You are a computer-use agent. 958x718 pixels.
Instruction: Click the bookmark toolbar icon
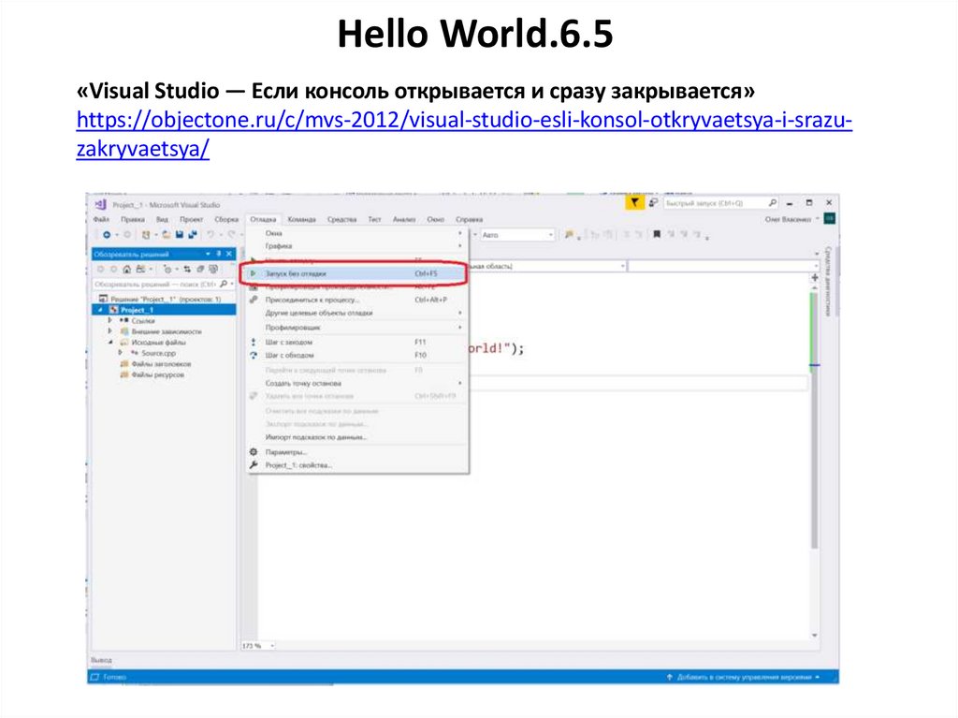[x=657, y=234]
